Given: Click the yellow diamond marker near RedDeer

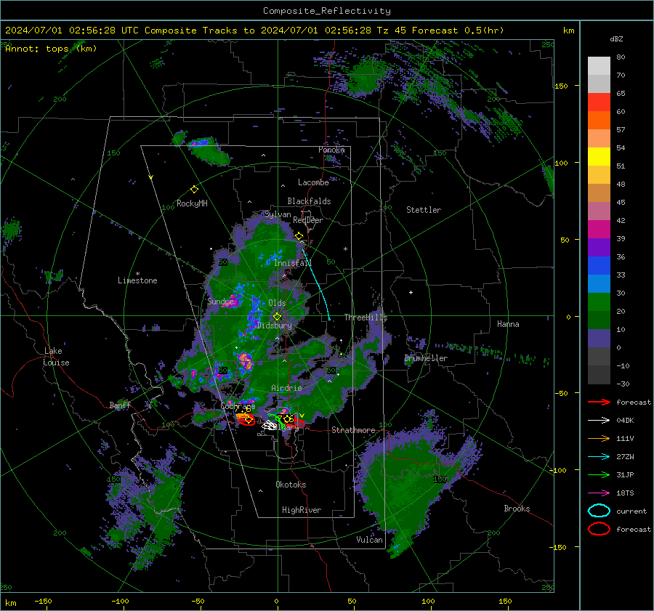Looking at the screenshot, I should (x=299, y=236).
